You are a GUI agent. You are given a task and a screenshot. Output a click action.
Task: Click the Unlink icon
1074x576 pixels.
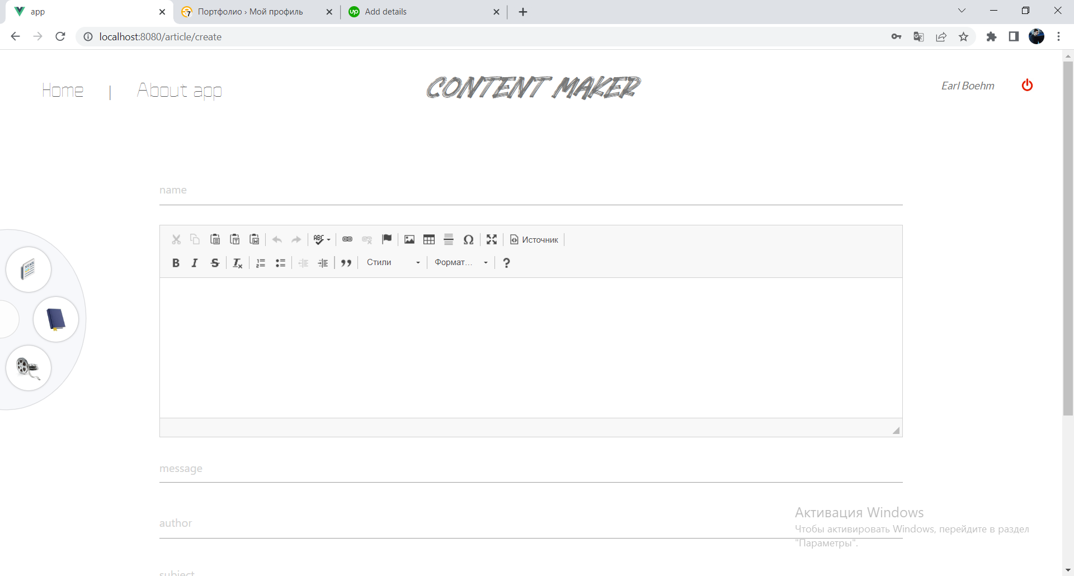pyautogui.click(x=367, y=239)
